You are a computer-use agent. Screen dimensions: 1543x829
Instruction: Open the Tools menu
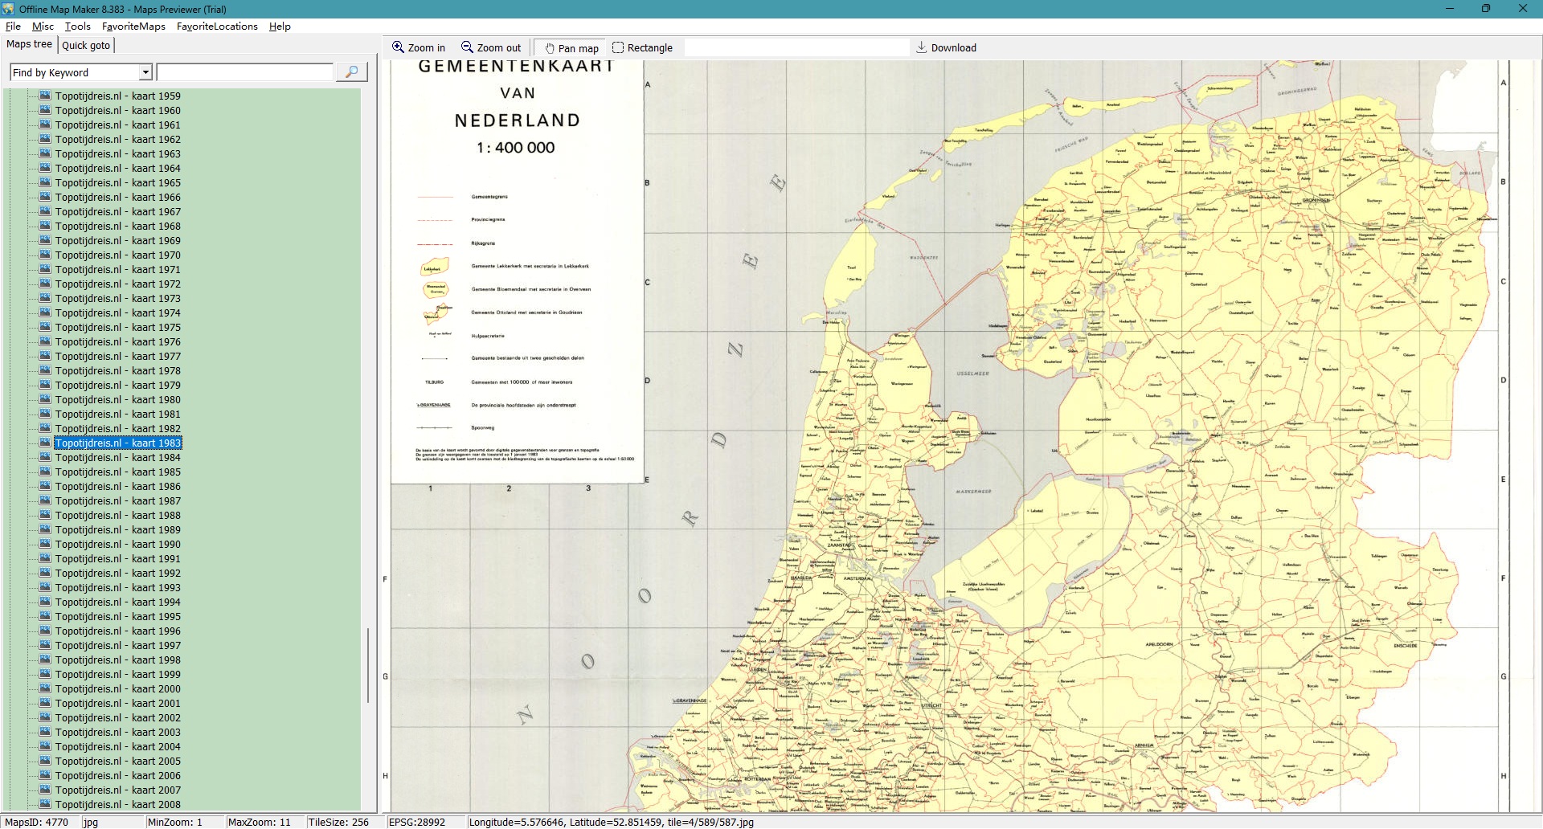(x=77, y=27)
